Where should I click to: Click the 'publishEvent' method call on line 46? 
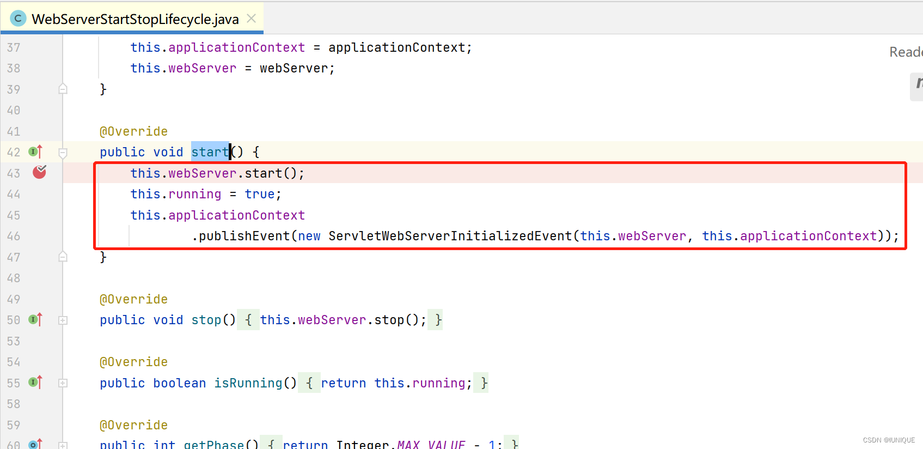point(244,236)
